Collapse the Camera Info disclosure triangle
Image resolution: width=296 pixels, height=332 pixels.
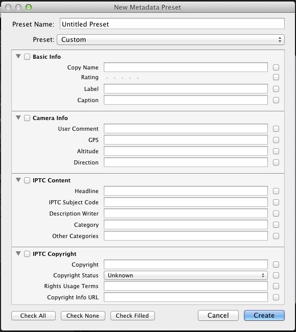(18, 117)
